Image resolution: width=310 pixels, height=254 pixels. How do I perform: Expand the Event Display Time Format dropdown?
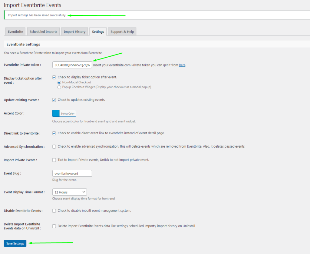70,192
